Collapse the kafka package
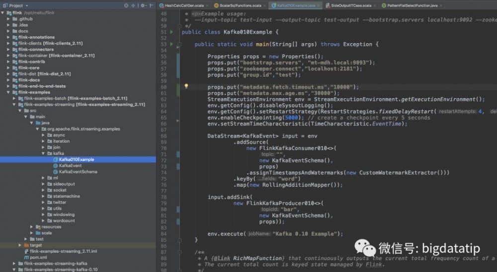This screenshot has width=497, height=272. point(43,154)
